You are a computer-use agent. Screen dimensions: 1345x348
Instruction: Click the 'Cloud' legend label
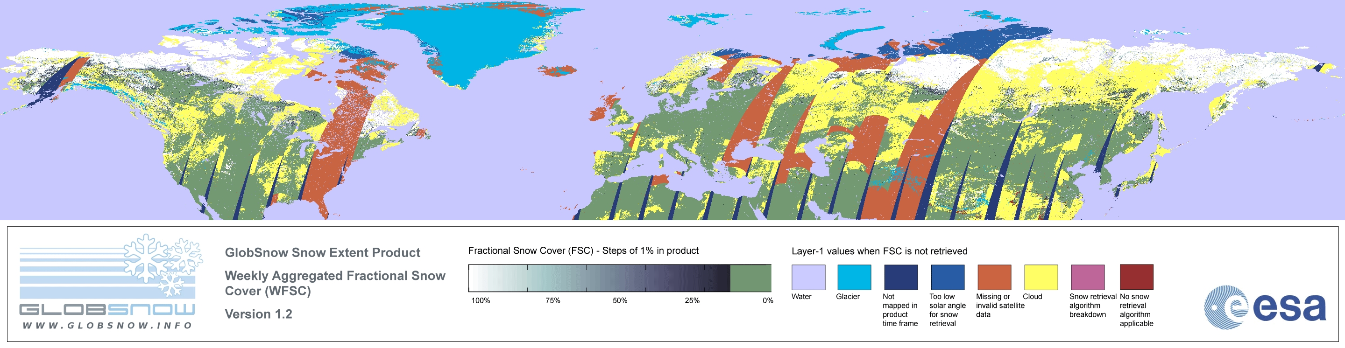[x=1032, y=296]
